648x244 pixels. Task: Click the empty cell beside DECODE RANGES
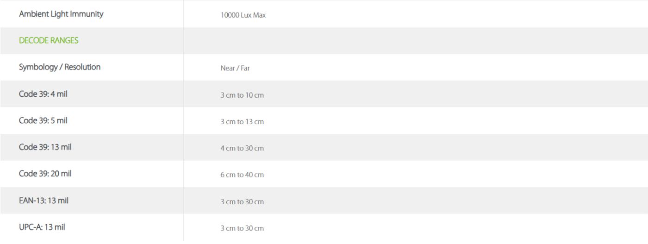point(416,40)
